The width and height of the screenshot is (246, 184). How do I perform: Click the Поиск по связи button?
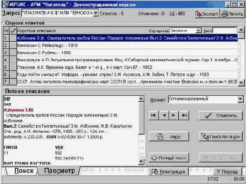click(x=221, y=137)
